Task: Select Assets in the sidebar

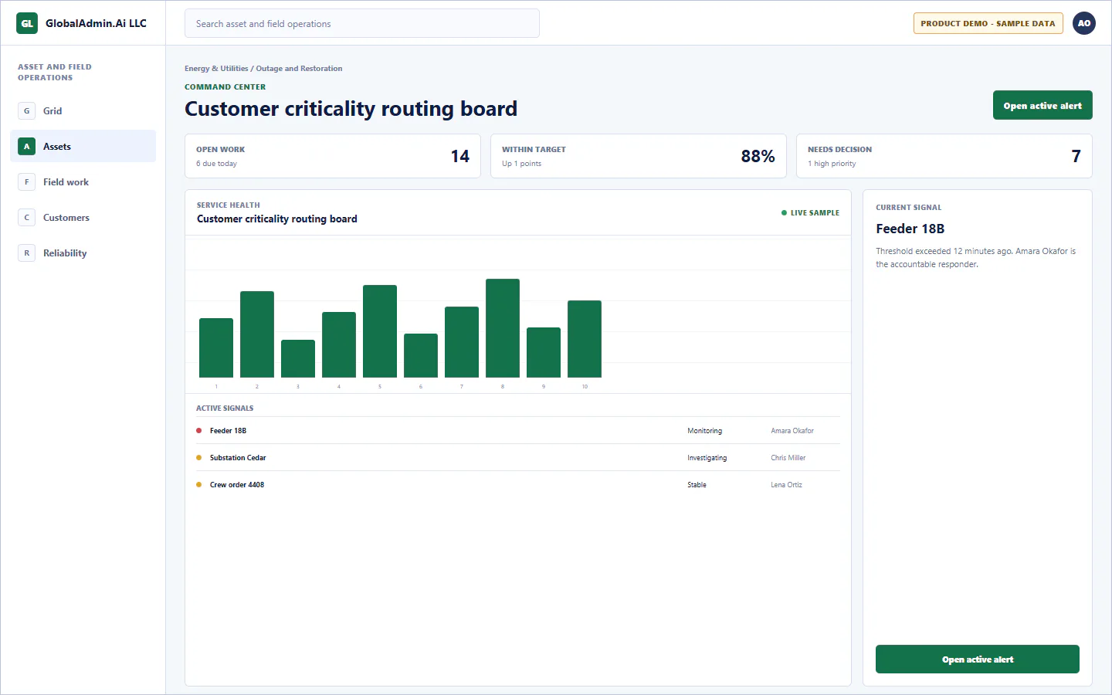Action: 83,147
